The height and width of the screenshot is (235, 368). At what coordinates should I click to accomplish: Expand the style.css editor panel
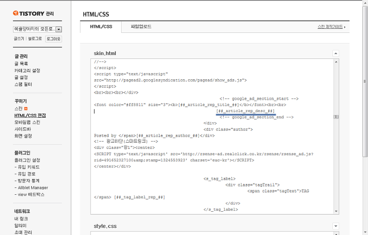point(336,226)
